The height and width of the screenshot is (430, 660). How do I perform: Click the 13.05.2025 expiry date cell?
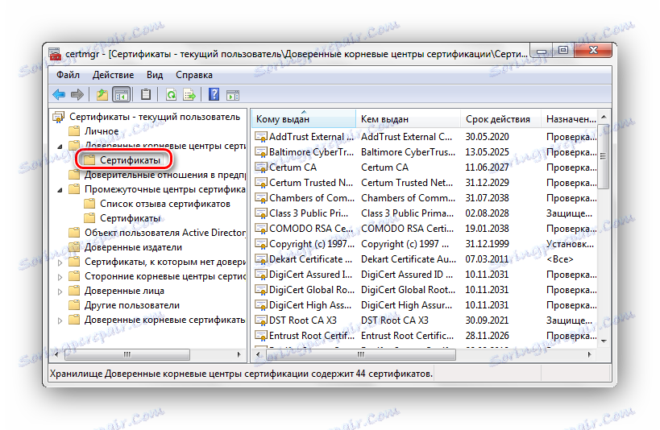coord(487,152)
